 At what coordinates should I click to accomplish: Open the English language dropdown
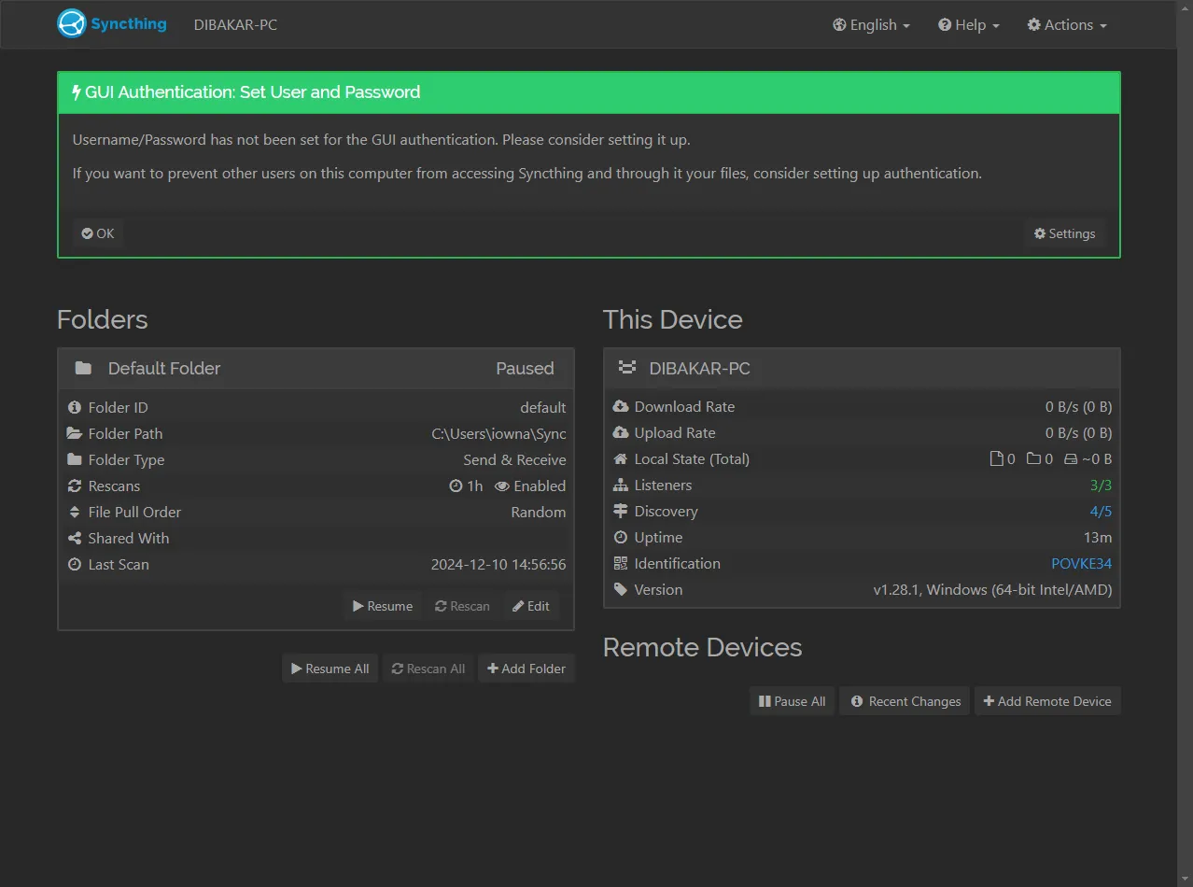(x=871, y=25)
